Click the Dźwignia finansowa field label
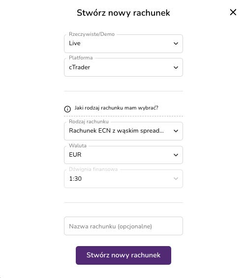 (x=93, y=169)
